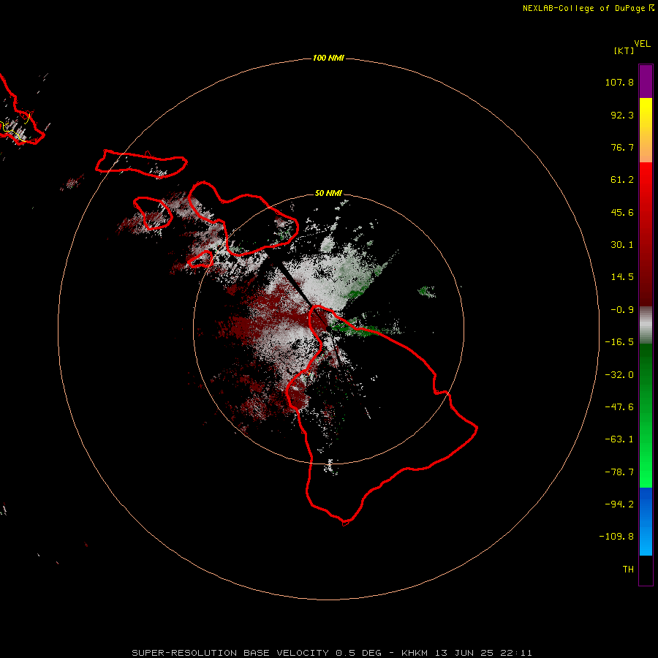This screenshot has height=658, width=658.
Task: Click the 14.5 velocity scale value
Action: point(622,277)
